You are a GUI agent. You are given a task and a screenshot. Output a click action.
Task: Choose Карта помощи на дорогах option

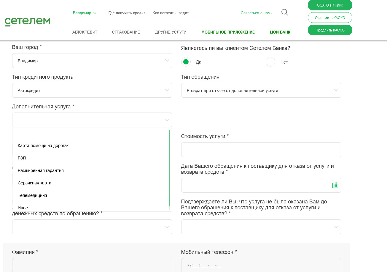click(x=43, y=146)
